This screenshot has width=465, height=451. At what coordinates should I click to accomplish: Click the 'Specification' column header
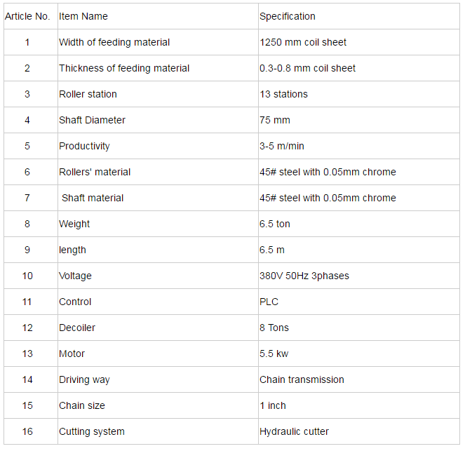click(288, 16)
